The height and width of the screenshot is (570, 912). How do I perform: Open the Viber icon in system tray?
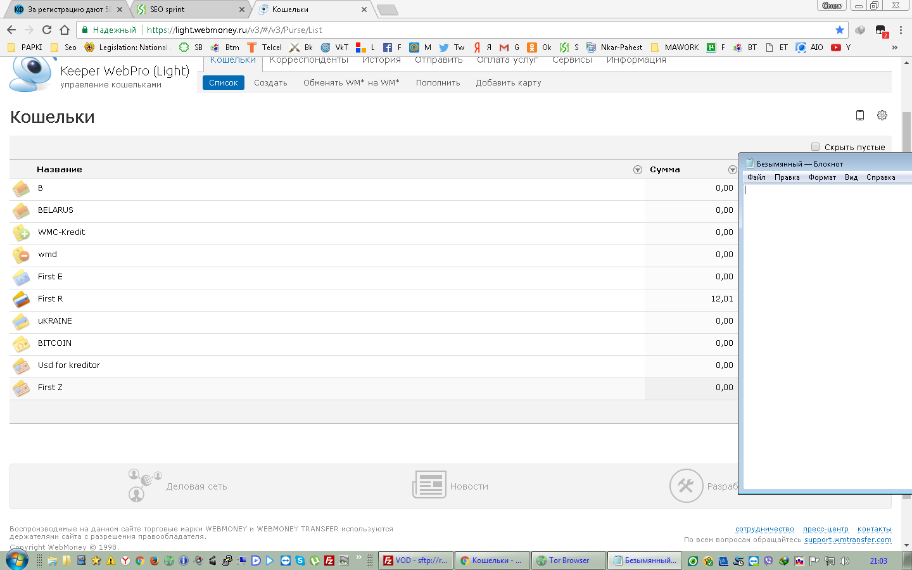pos(768,561)
